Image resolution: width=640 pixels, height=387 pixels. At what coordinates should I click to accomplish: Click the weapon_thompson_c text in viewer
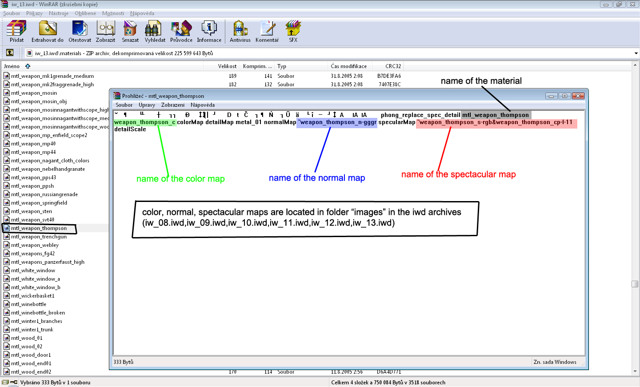(145, 122)
